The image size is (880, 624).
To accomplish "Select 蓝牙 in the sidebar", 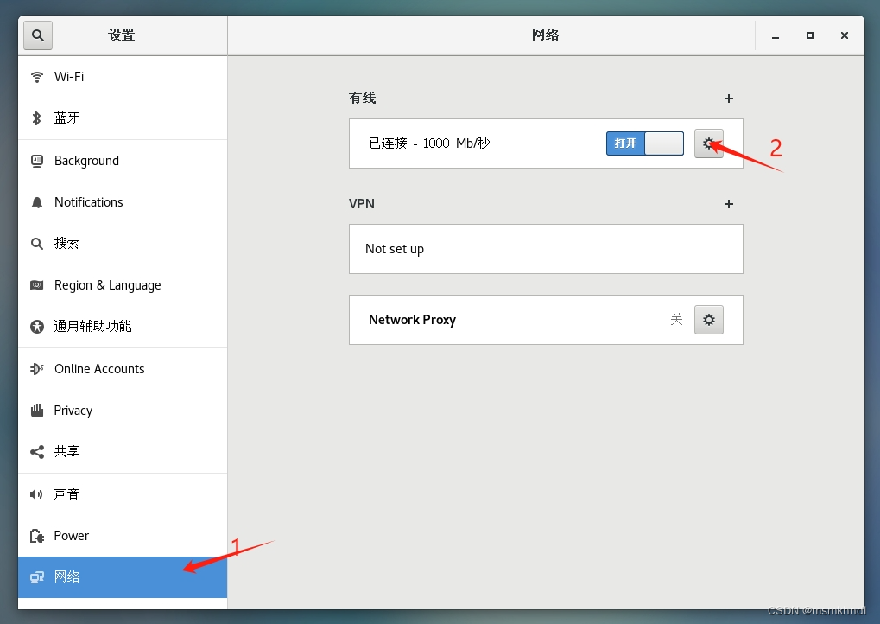I will coord(123,118).
